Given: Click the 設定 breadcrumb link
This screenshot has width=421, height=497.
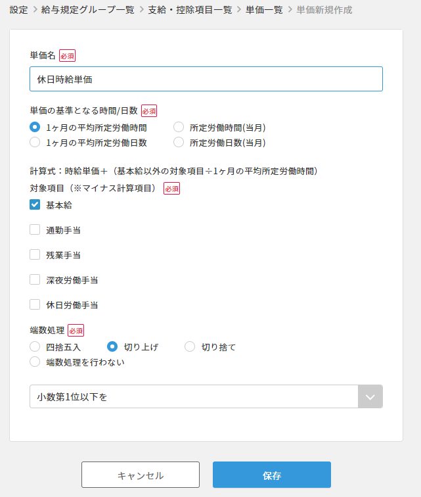Looking at the screenshot, I should [18, 10].
